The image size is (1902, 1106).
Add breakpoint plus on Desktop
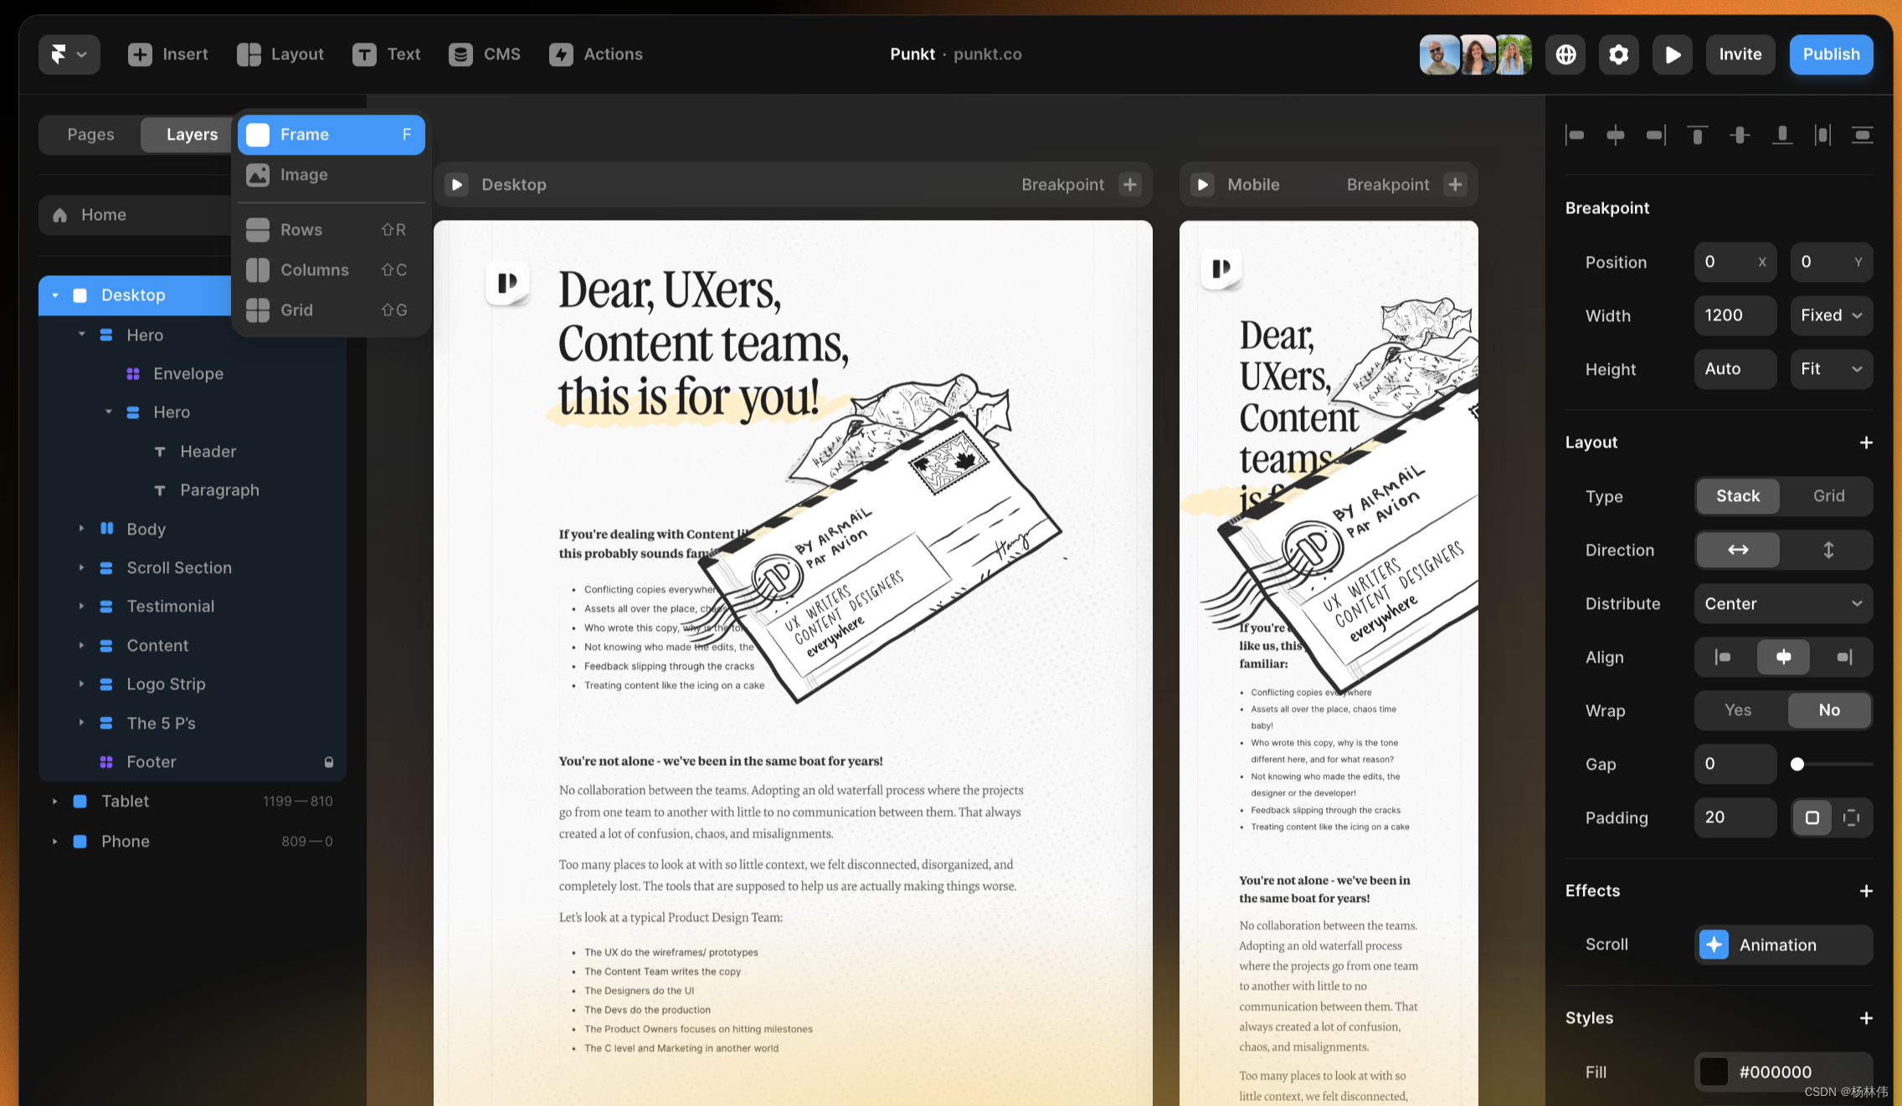pyautogui.click(x=1130, y=184)
